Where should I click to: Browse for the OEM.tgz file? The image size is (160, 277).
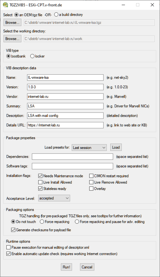[x=12, y=23]
